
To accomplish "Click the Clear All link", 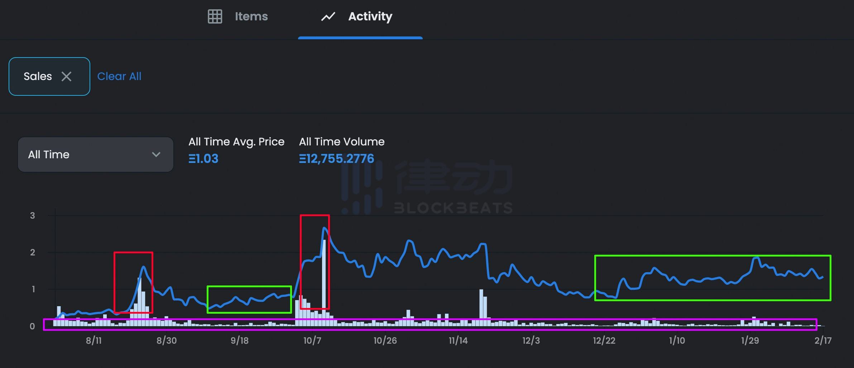I will [119, 76].
